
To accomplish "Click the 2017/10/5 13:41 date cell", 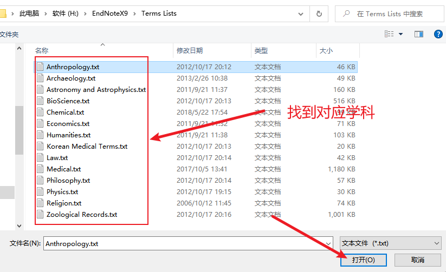I will [x=202, y=169].
